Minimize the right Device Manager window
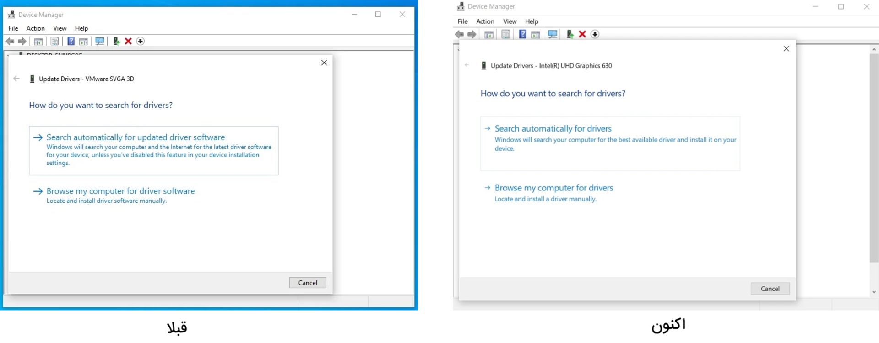 coord(815,6)
